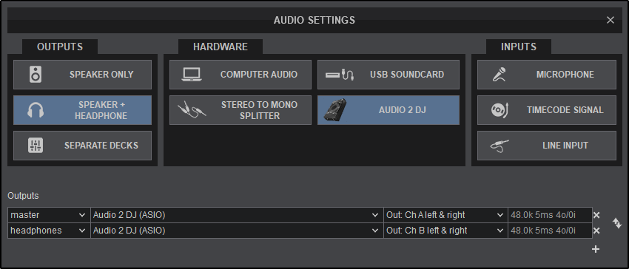Close the Audio Settings dialog

tap(610, 20)
